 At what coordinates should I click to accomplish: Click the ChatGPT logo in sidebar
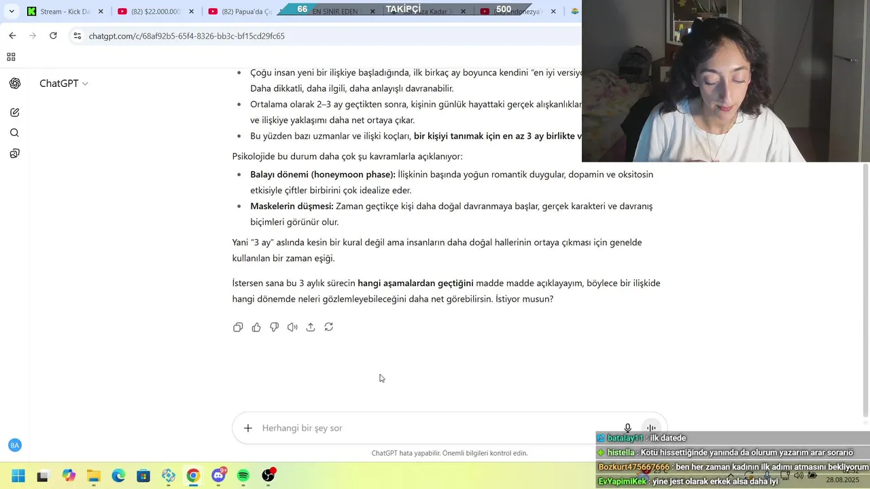(15, 84)
